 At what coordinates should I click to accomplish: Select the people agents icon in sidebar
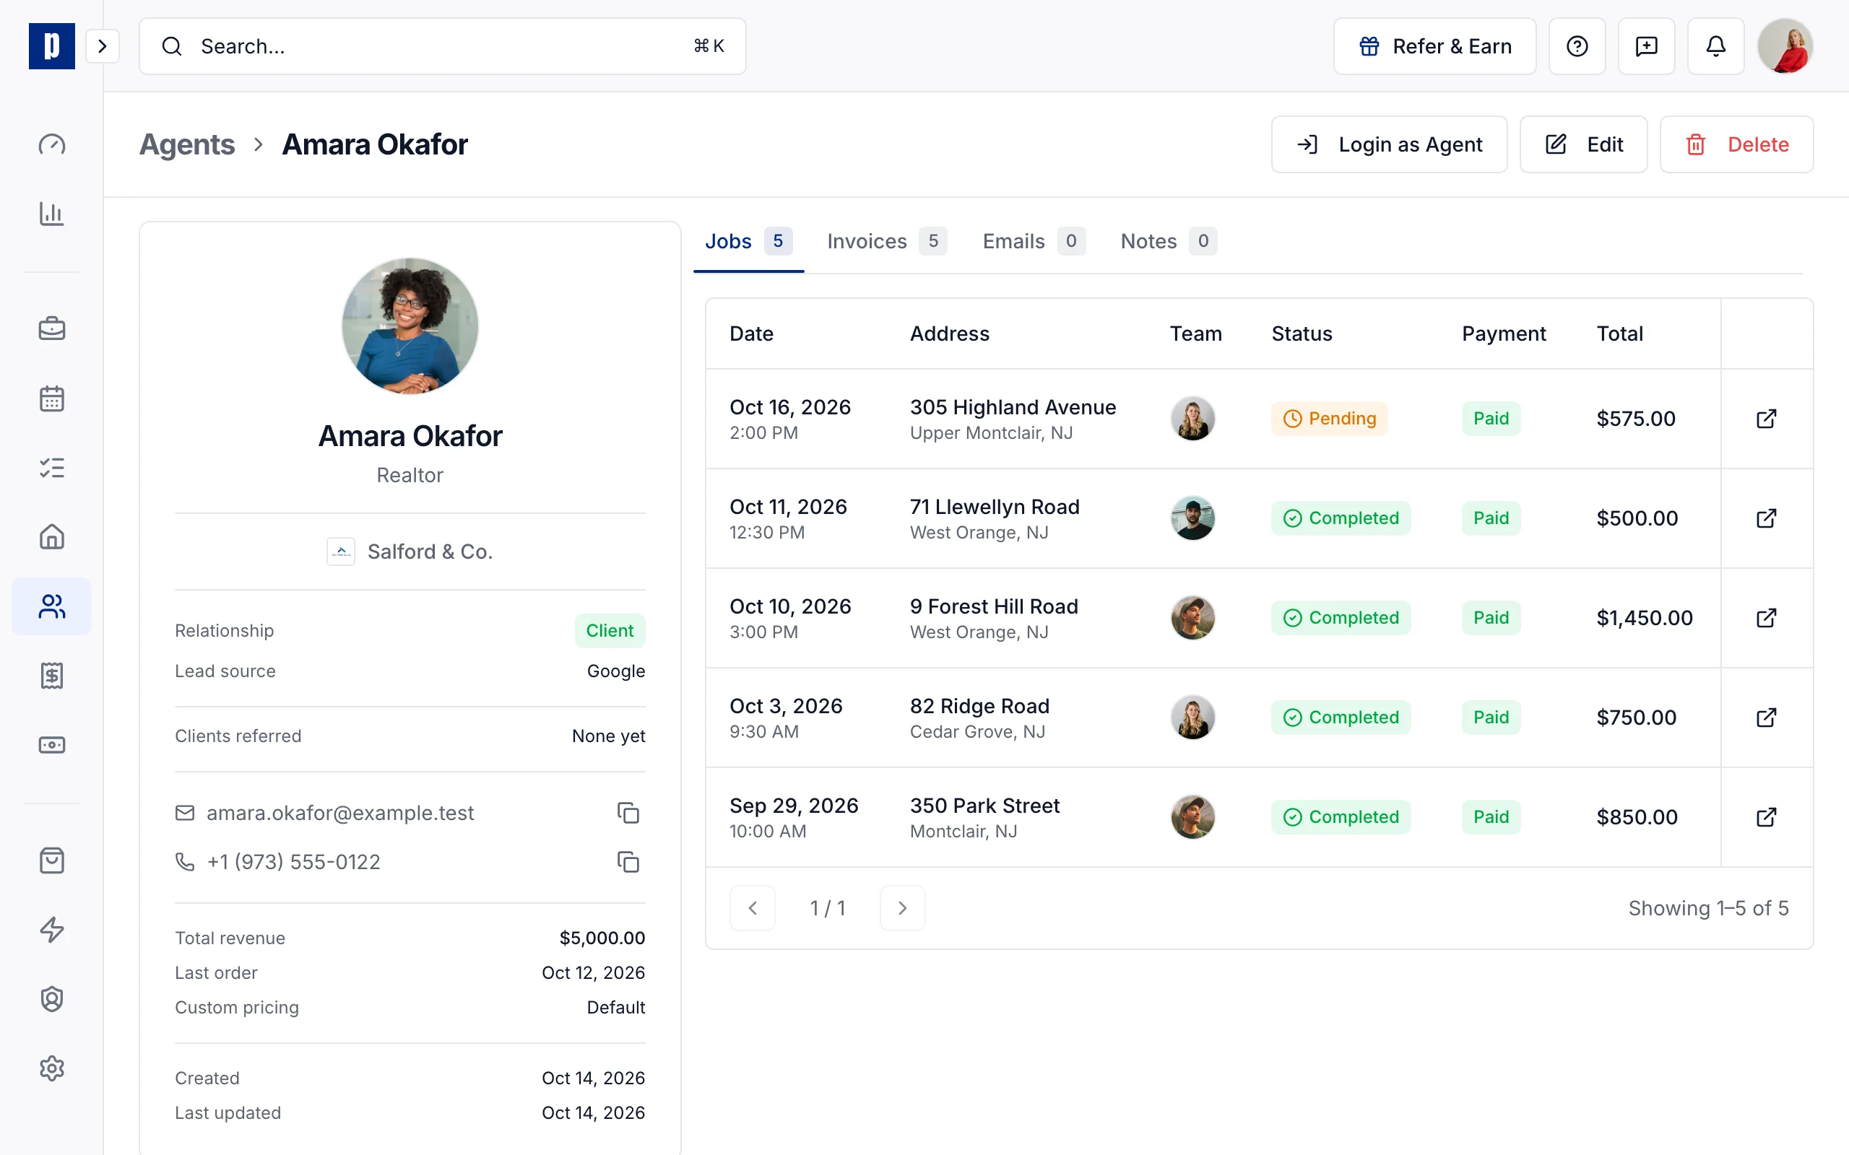(x=51, y=606)
